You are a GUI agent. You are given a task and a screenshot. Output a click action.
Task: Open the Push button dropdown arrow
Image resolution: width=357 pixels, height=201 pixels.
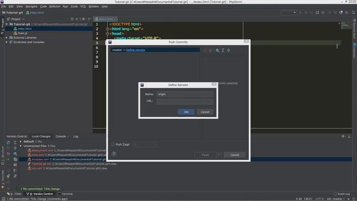[x=219, y=155]
